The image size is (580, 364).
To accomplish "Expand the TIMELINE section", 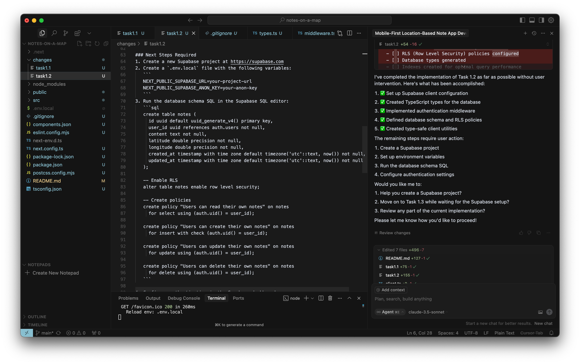I will [x=66, y=325].
